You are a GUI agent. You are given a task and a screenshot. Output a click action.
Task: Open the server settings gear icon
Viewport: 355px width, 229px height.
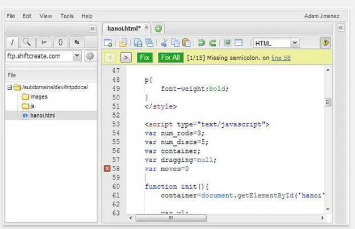(90, 56)
